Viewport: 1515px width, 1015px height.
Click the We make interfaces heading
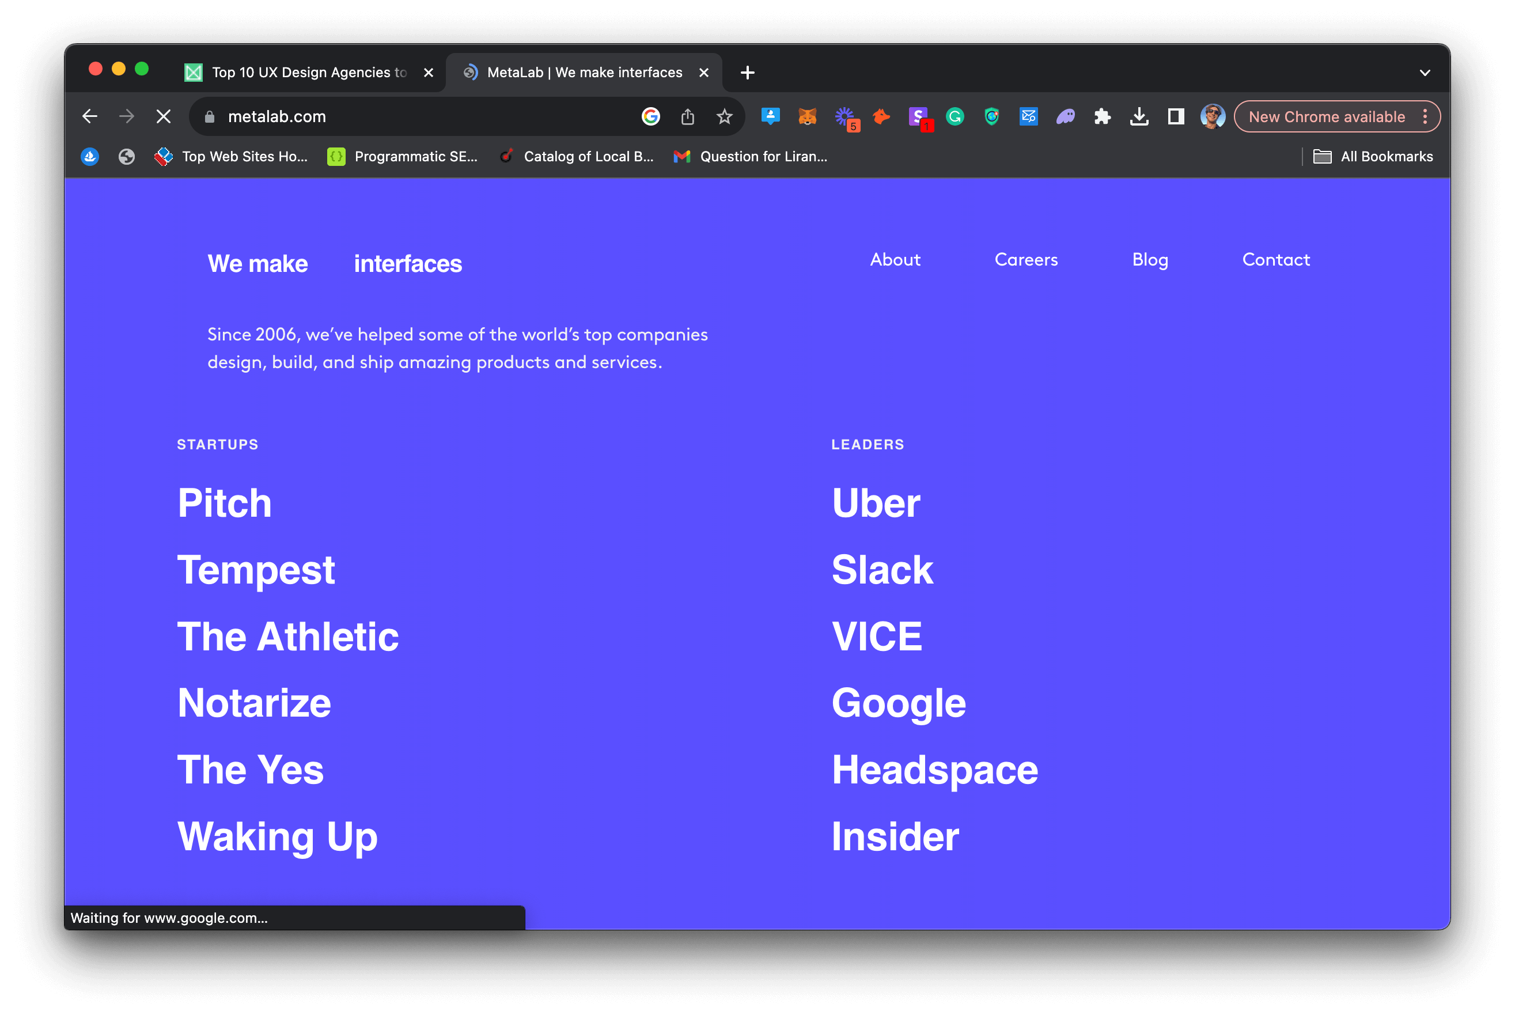click(335, 263)
